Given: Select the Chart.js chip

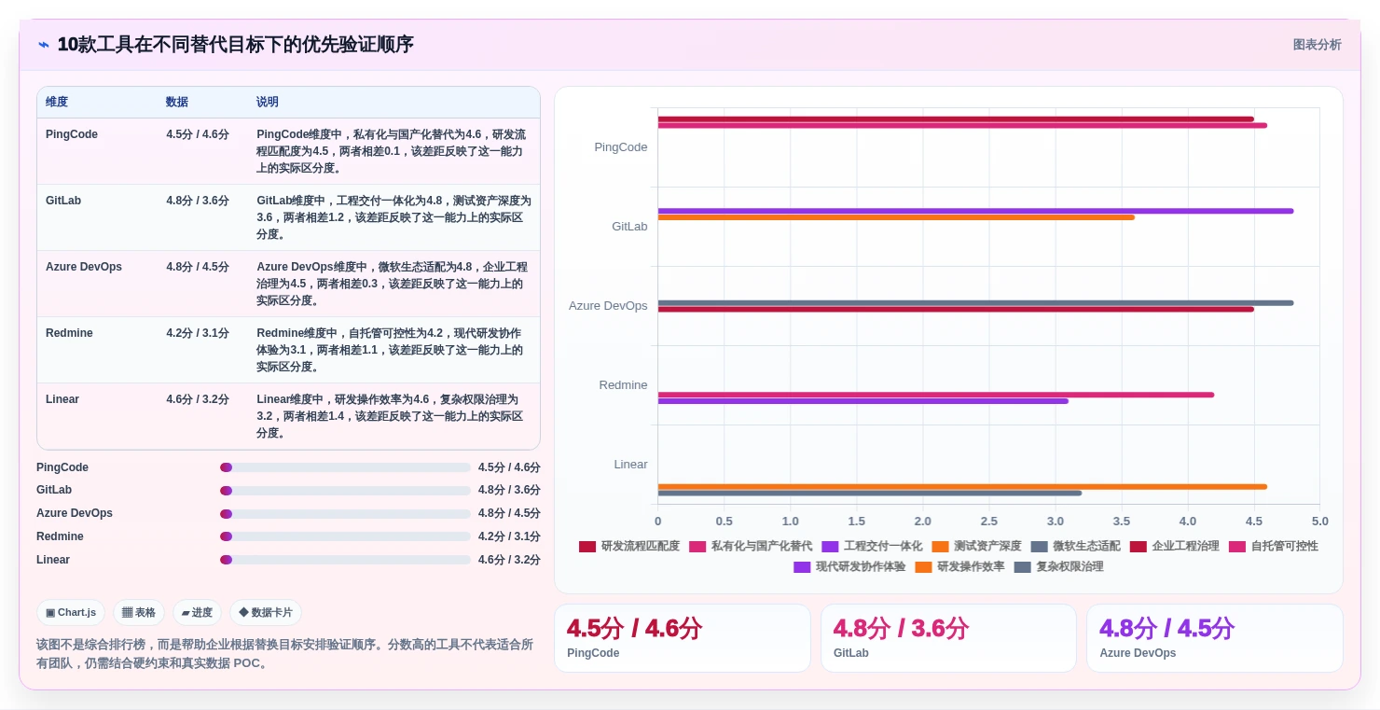Looking at the screenshot, I should 71,613.
